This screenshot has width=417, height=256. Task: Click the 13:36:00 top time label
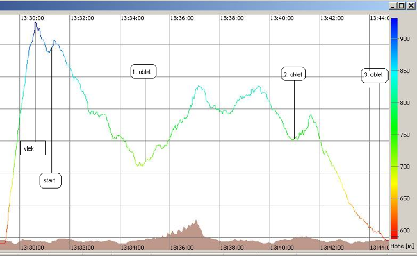[x=182, y=18]
